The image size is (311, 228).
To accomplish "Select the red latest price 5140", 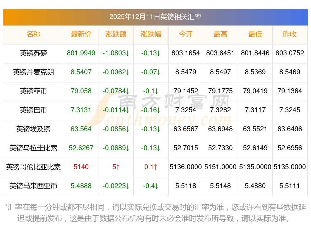I will (x=81, y=167).
